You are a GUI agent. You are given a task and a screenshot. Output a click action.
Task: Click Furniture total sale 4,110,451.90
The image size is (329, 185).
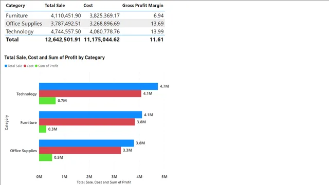pyautogui.click(x=66, y=15)
